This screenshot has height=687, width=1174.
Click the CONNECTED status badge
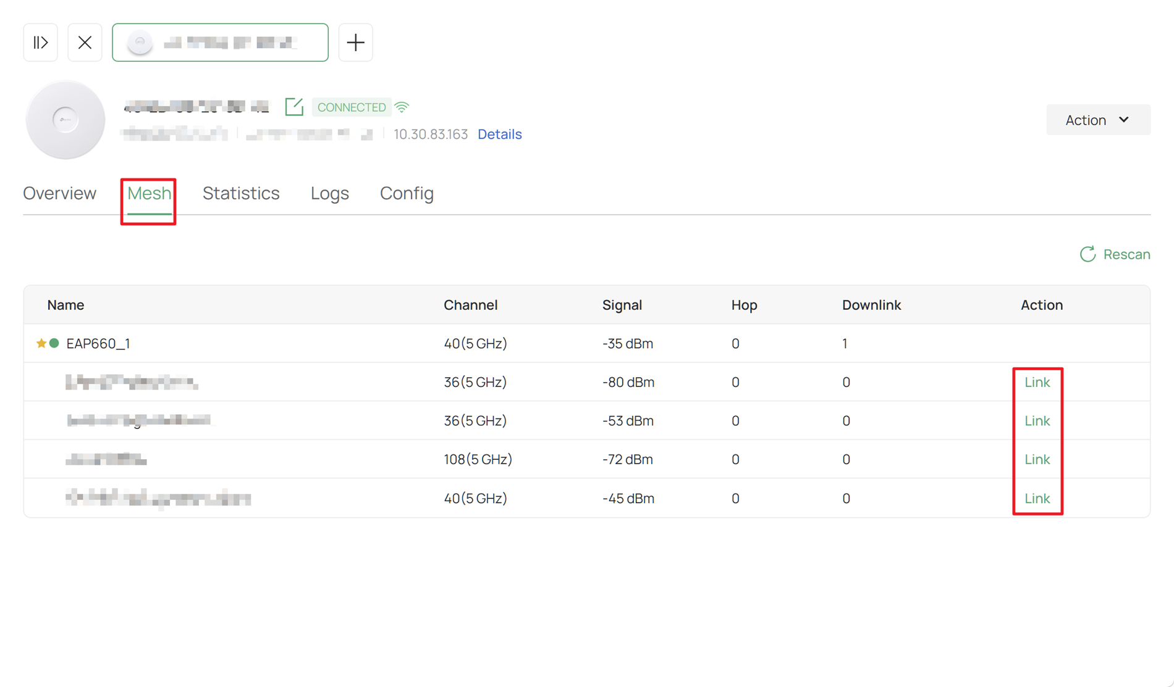[352, 107]
